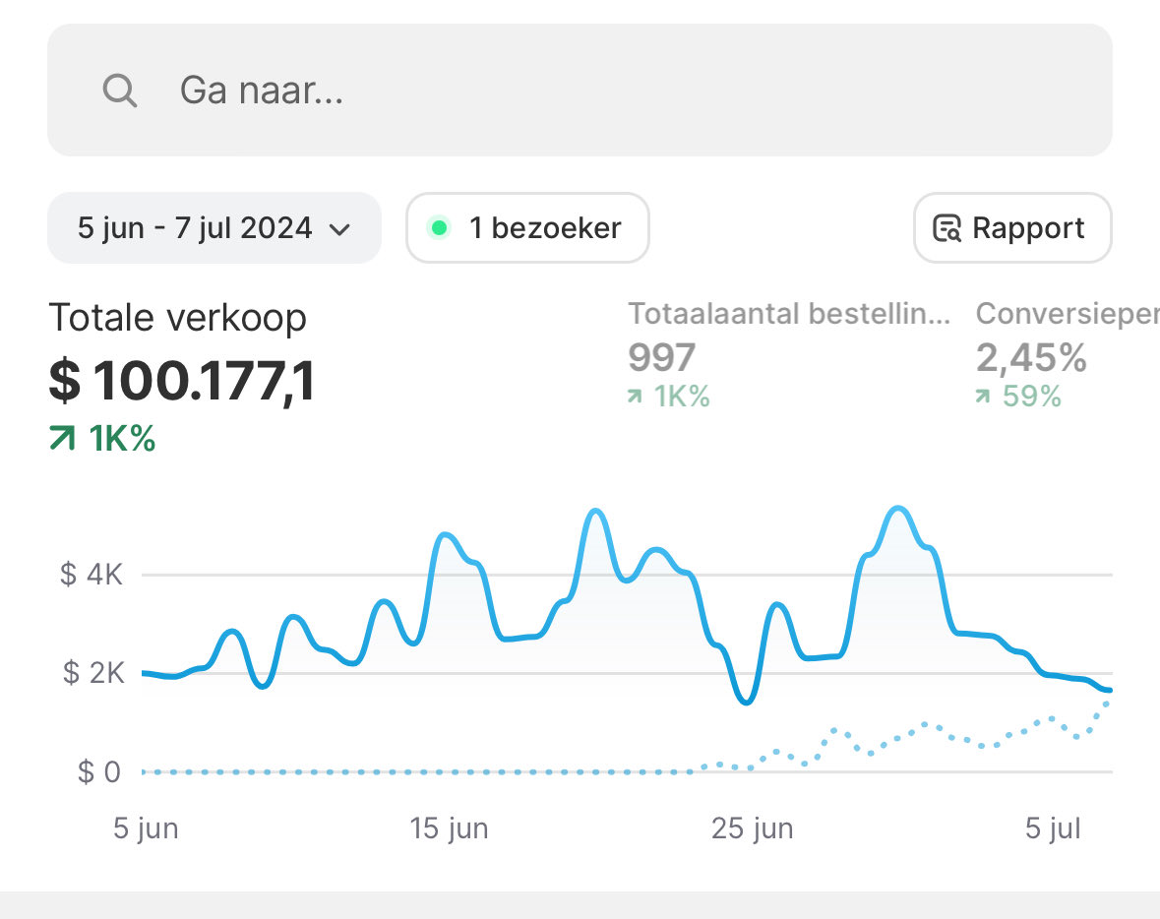
Task: Click the 59% conversion growth
Action: [1032, 397]
